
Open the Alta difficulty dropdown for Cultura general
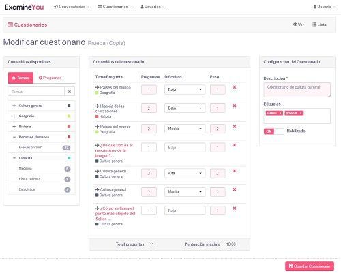coord(185,173)
